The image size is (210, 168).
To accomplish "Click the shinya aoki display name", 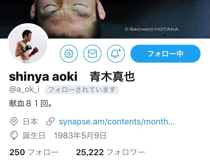I will pyautogui.click(x=43, y=77).
